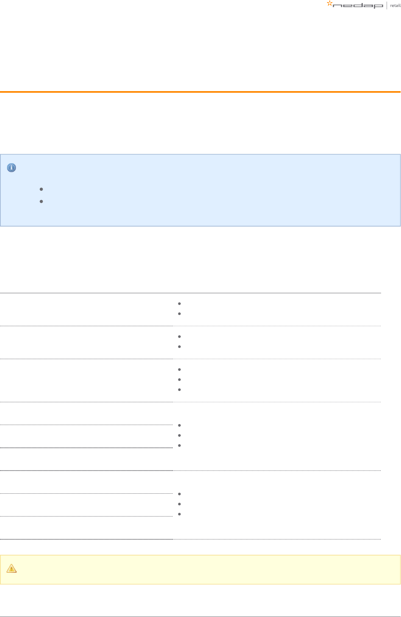Click the middle bullet in the last table group
This screenshot has width=401, height=617.
pos(180,504)
